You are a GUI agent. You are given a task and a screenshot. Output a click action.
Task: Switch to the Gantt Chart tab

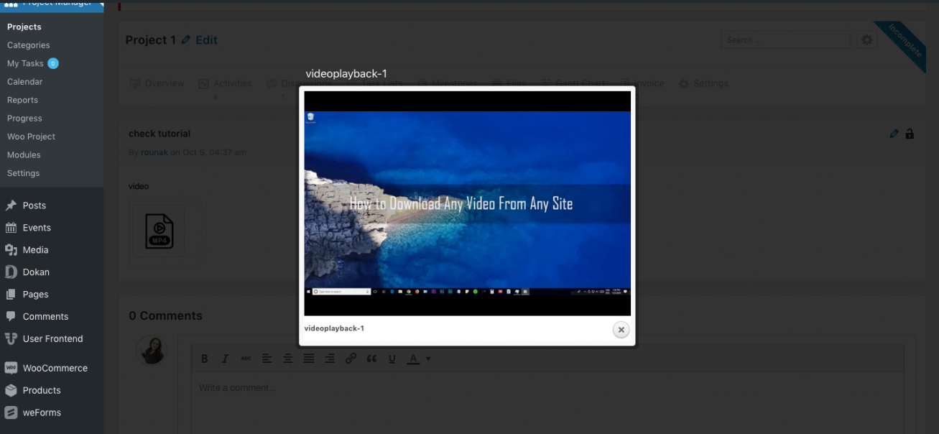pos(573,83)
